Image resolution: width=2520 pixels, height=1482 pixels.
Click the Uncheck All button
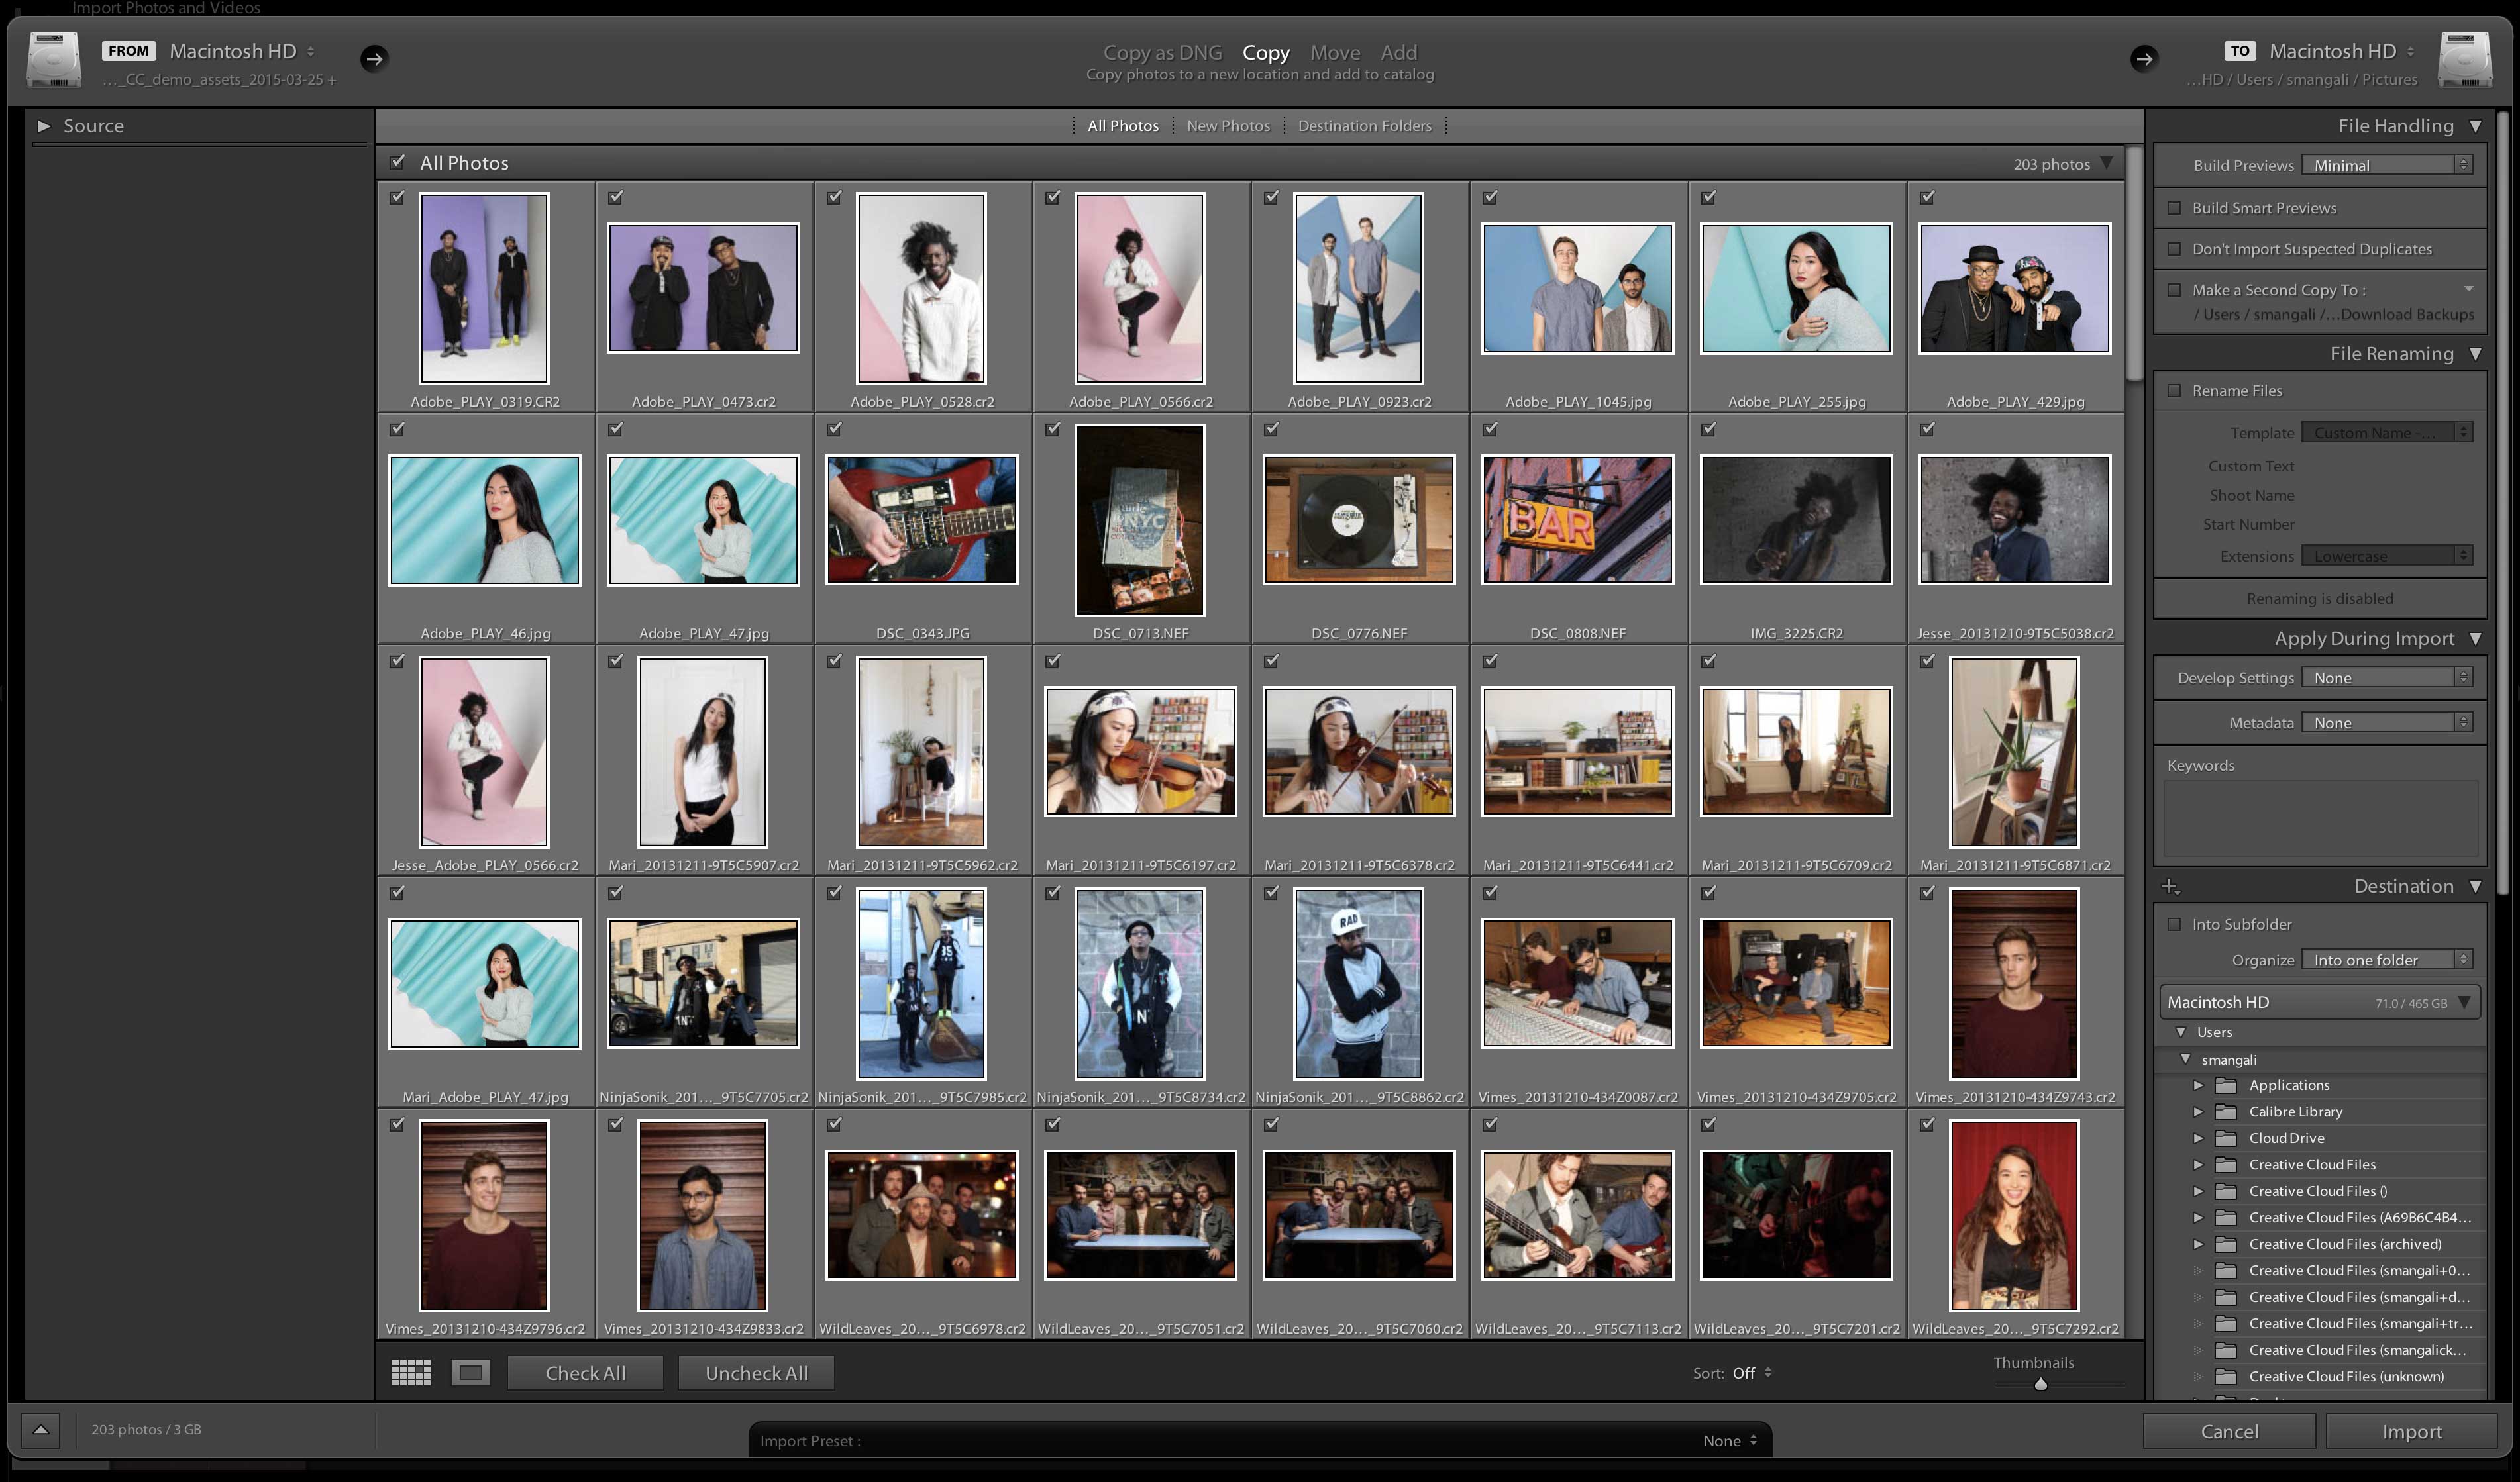click(756, 1373)
